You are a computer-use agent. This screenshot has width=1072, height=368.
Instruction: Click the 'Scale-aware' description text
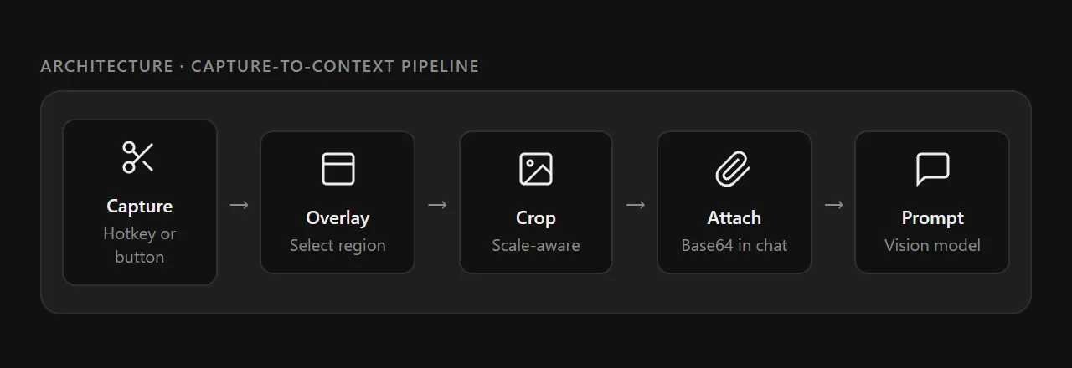tap(535, 245)
